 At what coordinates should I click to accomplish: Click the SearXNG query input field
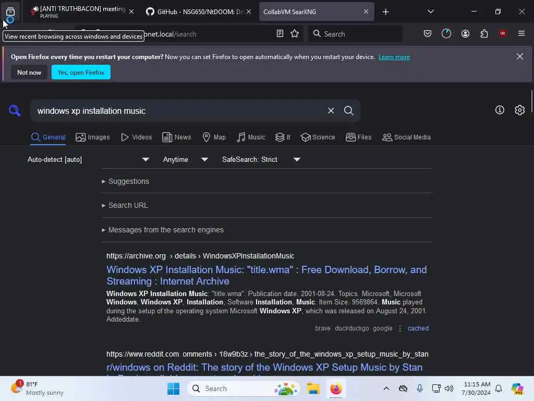click(179, 111)
